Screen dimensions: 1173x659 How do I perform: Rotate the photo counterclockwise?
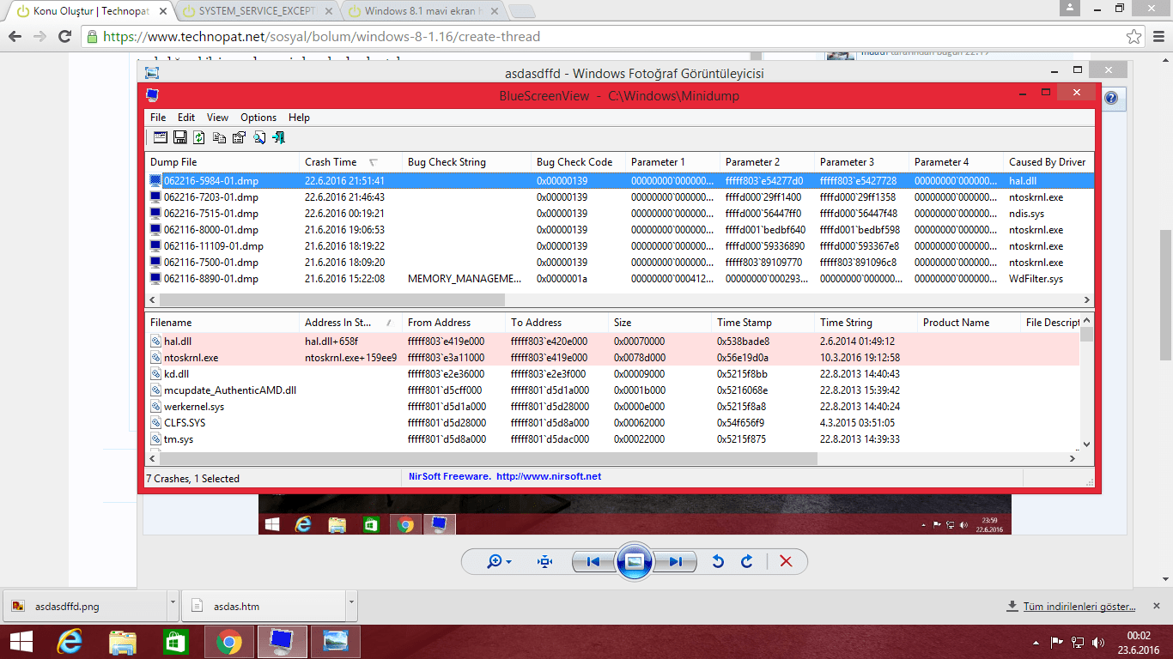click(718, 561)
